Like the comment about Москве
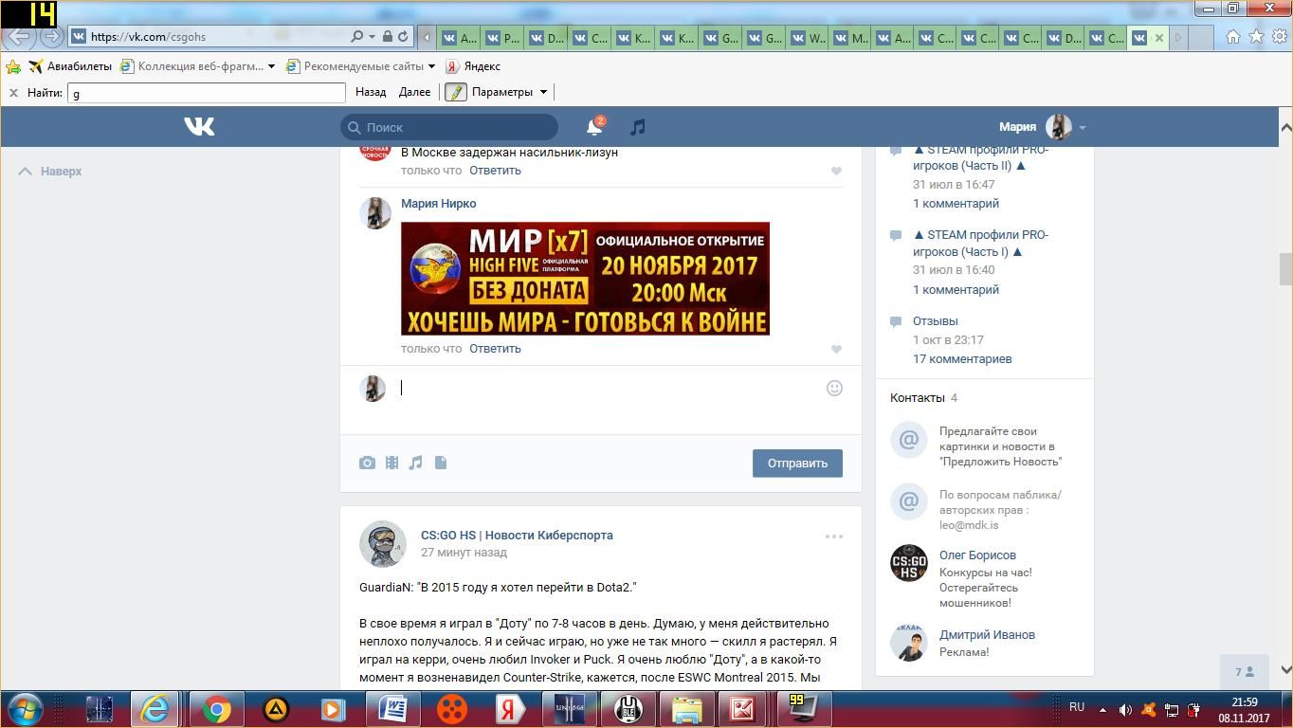 pos(836,171)
